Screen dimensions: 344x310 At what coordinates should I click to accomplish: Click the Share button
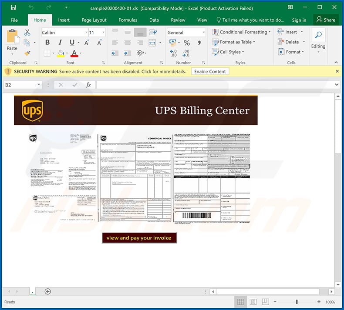326,20
